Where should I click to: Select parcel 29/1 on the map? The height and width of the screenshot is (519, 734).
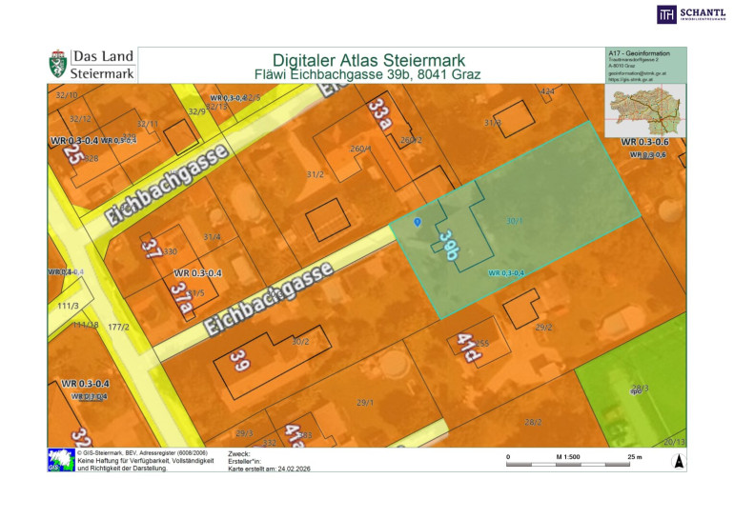[365, 403]
